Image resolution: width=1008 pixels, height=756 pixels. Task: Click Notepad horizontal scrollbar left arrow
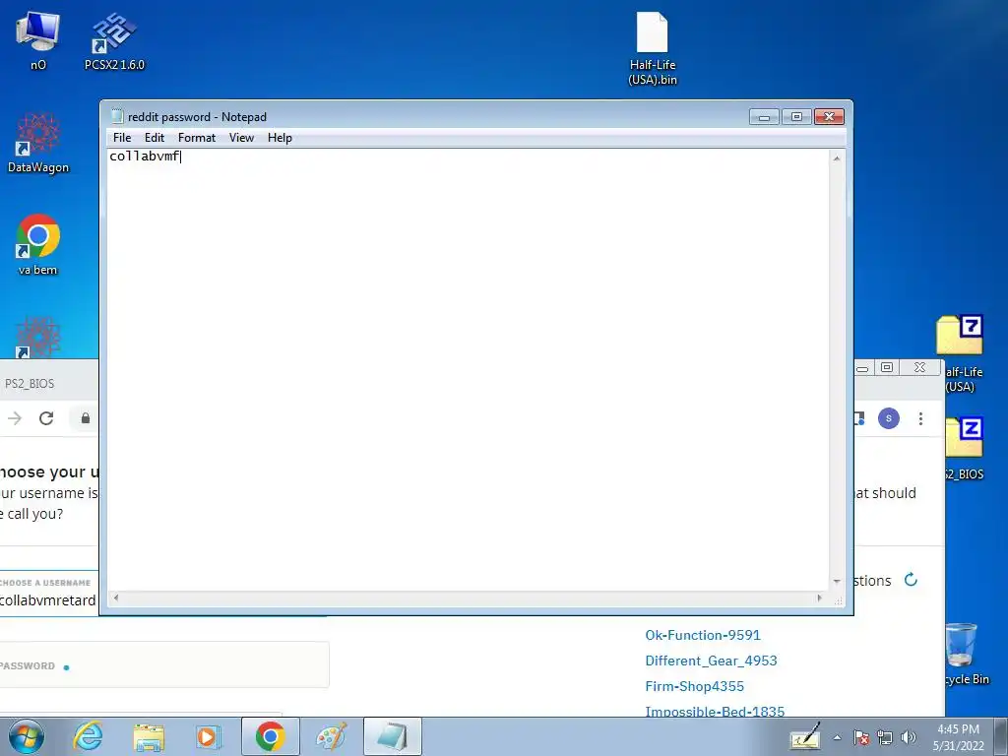pos(116,598)
